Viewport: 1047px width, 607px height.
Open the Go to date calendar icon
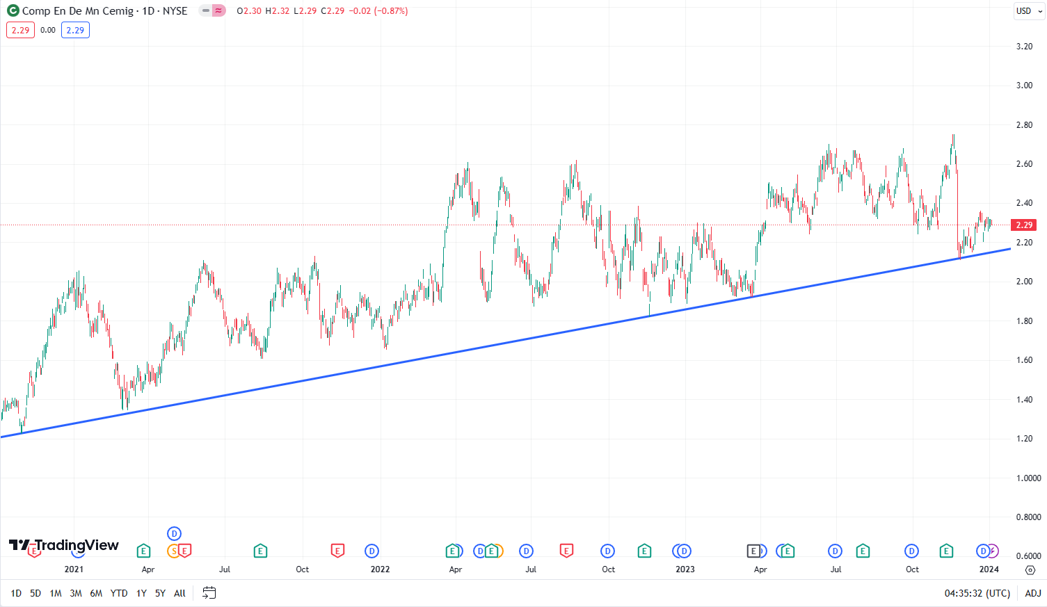pos(209,593)
